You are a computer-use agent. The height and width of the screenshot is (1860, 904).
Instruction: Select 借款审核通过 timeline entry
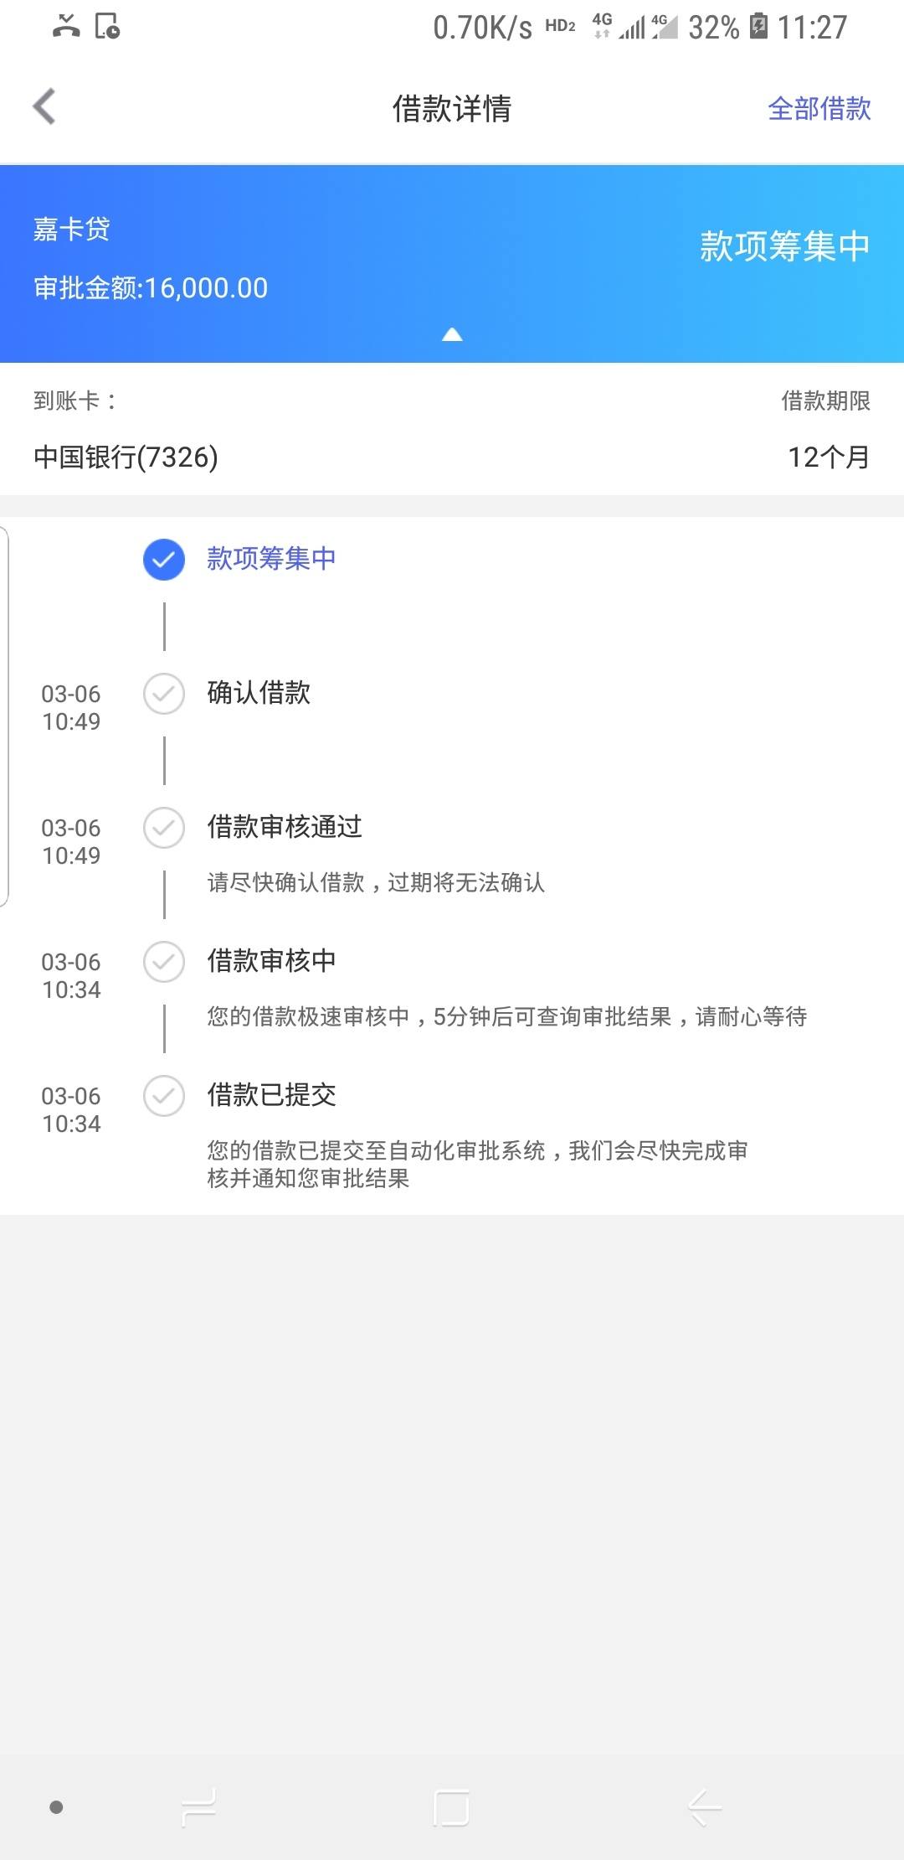285,826
